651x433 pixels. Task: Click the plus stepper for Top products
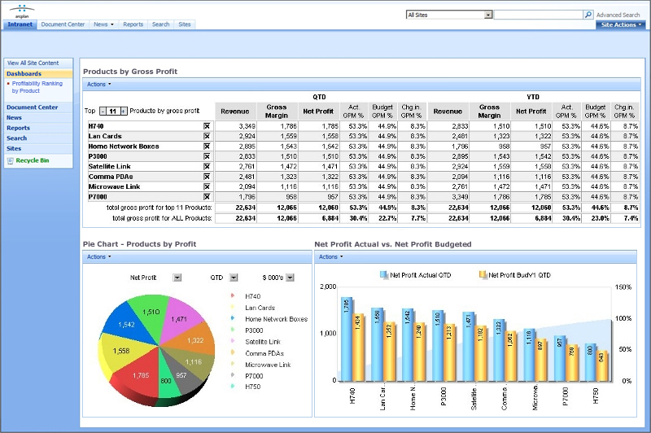(125, 111)
